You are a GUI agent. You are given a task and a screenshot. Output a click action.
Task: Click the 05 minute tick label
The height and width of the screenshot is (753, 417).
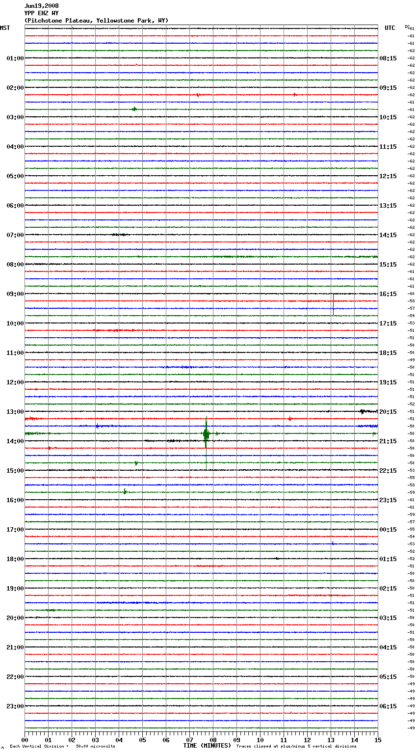click(x=142, y=740)
